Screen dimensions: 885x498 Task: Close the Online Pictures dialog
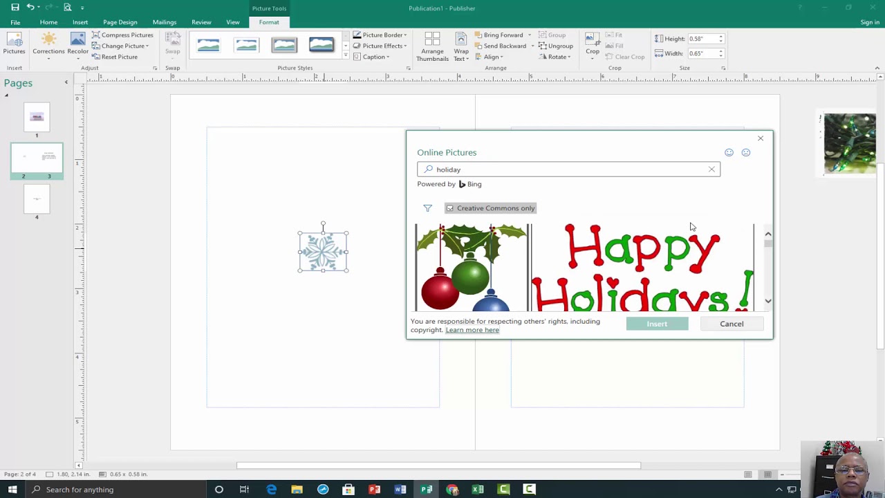tap(761, 138)
